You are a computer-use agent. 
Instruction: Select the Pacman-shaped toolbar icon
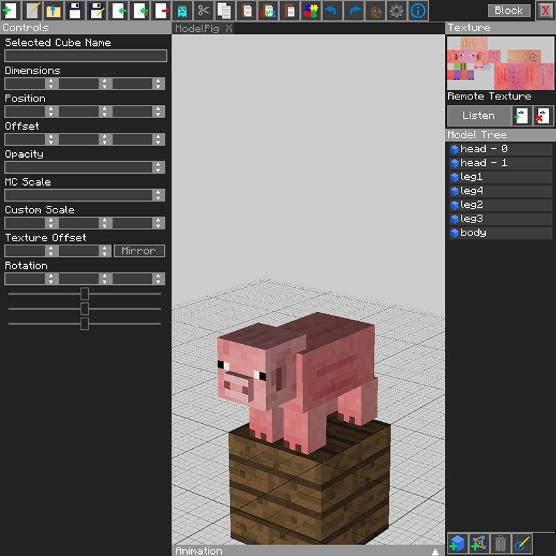pos(182,10)
